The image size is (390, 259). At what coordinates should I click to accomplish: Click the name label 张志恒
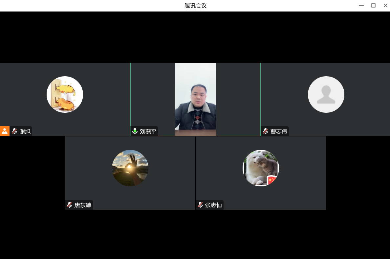tap(213, 205)
